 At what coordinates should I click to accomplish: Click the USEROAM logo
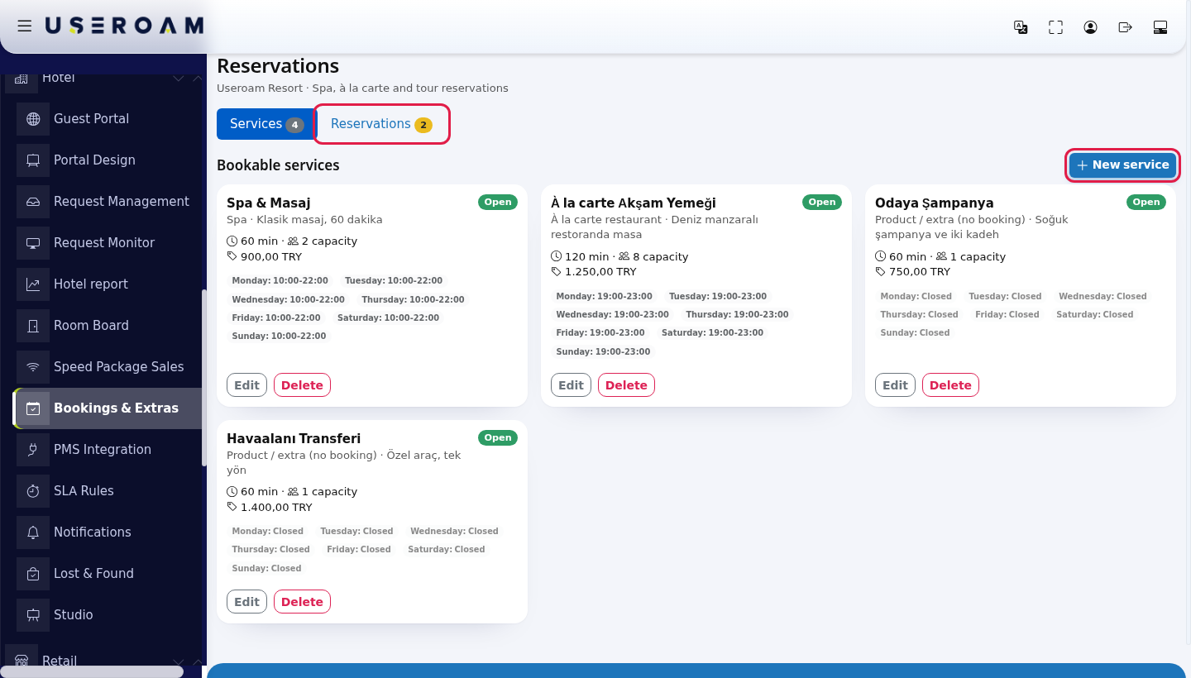(124, 26)
